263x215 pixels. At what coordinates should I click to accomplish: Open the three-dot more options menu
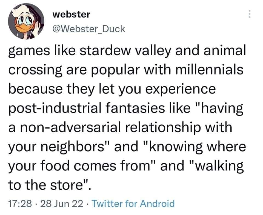pyautogui.click(x=249, y=14)
